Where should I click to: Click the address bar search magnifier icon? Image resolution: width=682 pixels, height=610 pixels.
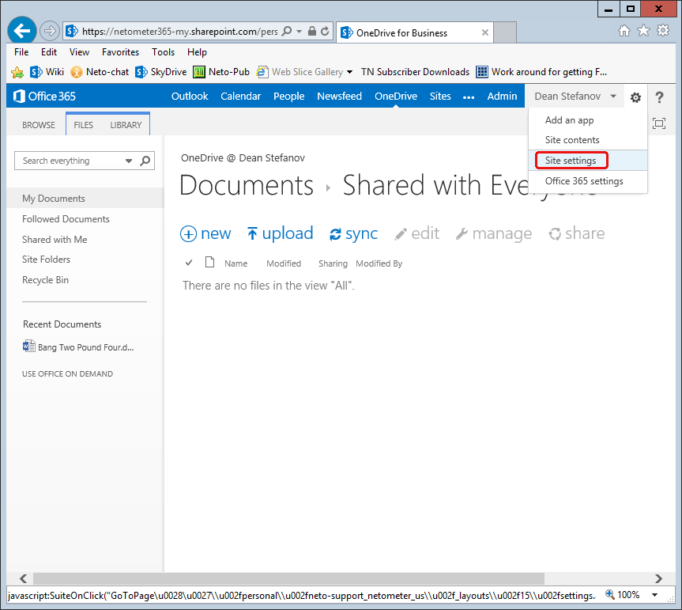[287, 32]
